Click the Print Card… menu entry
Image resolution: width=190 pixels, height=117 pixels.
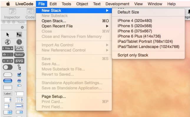74,102
